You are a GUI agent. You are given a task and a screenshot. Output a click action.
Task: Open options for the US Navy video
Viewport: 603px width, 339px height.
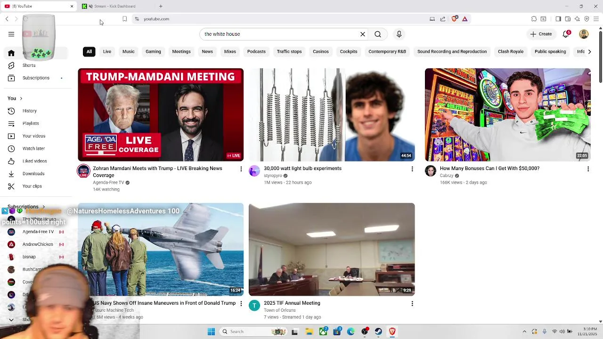pos(241,304)
